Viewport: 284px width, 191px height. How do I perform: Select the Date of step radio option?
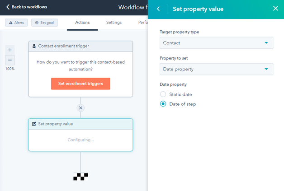(x=163, y=104)
